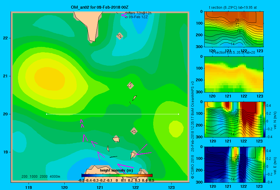Click the "vel. N (m/s)" axis label
This screenshot has width=280, height=190.
[275, 120]
